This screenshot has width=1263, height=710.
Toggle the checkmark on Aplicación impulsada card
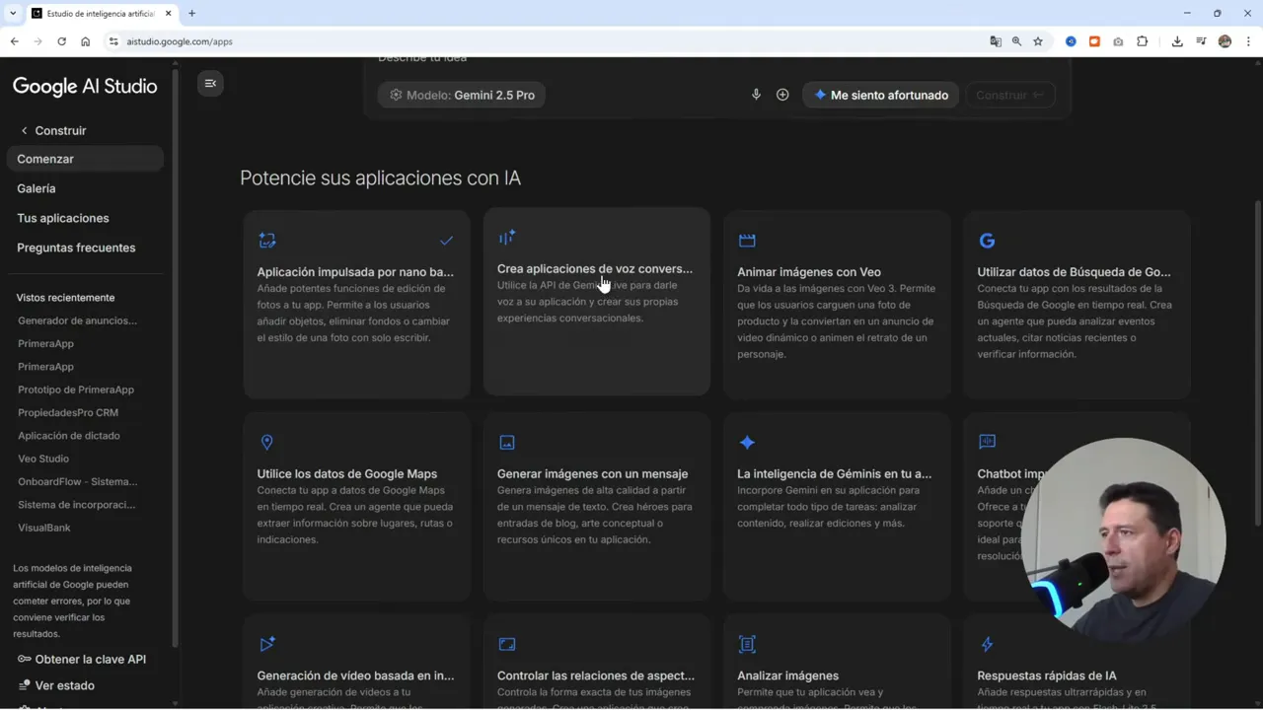446,240
